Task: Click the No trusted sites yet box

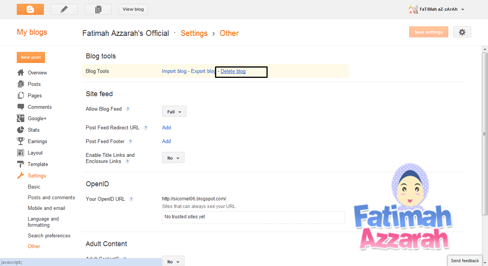Action: 254,217
